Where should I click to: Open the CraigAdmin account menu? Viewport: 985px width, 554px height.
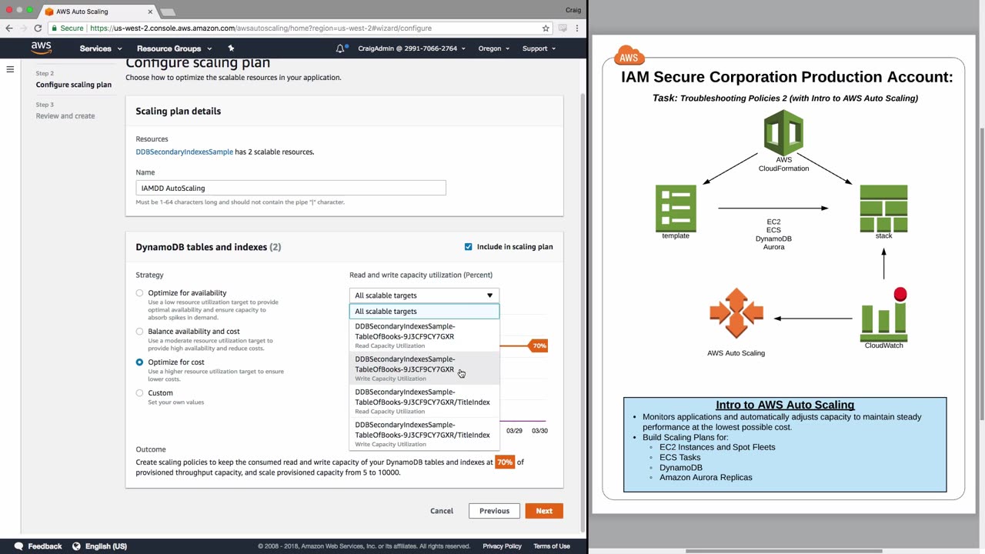tap(412, 48)
